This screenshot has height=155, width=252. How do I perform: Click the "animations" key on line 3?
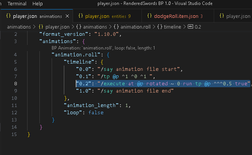click(58, 42)
